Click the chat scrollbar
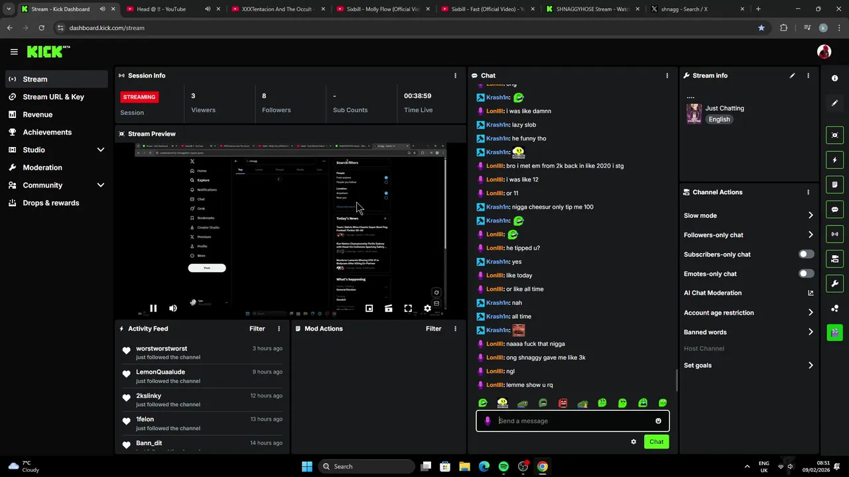 click(676, 381)
